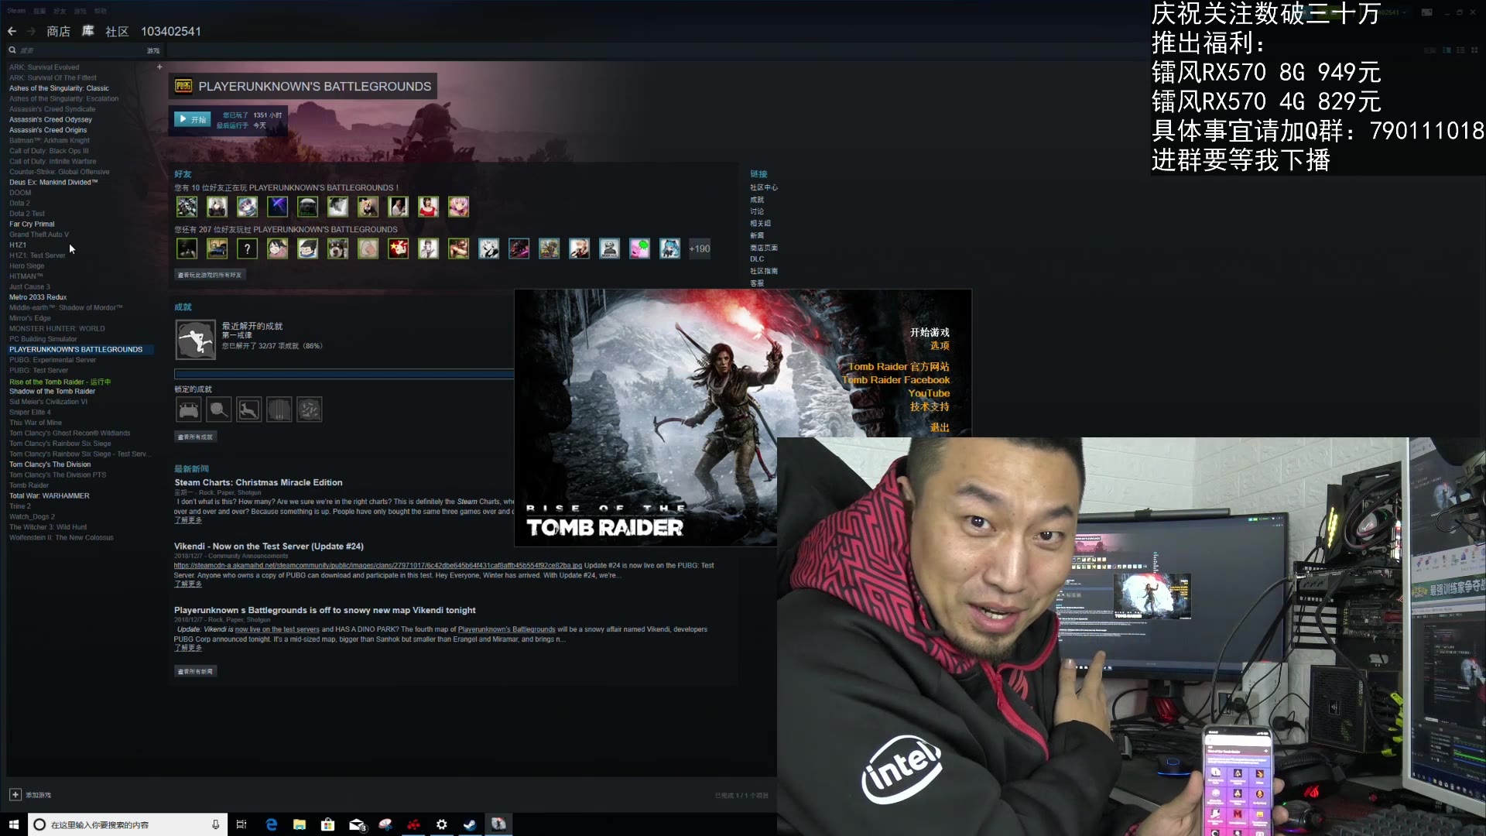Open the 库 library tab
Viewport: 1486px width, 836px height.
88,31
